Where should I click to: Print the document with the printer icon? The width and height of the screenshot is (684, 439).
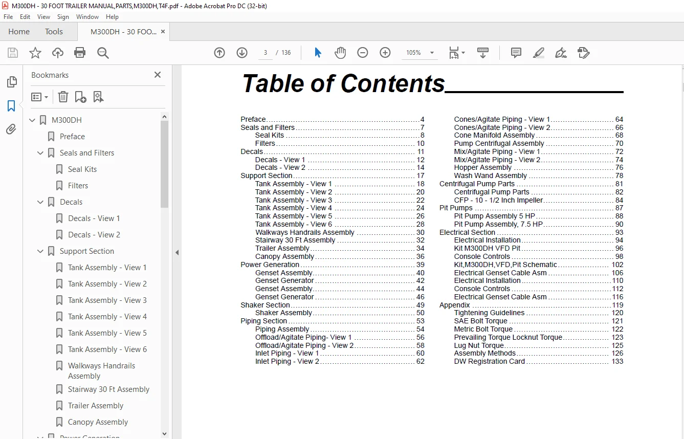[x=80, y=53]
